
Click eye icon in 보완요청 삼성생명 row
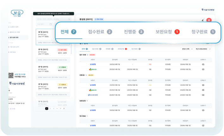tap(203, 110)
